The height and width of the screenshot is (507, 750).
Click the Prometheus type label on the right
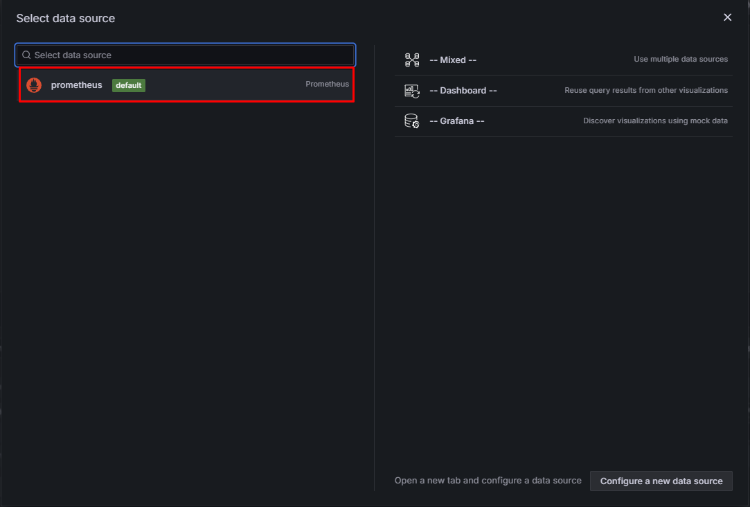(x=327, y=83)
